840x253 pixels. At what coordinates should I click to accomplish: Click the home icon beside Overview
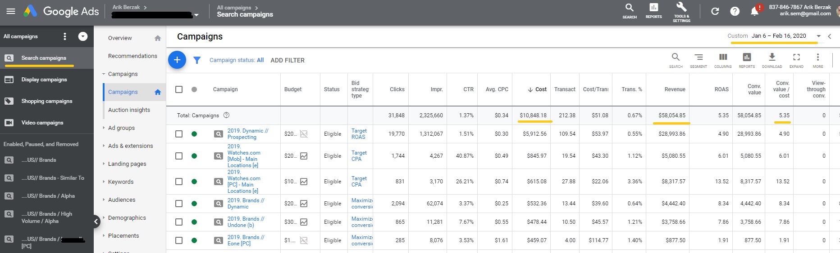[158, 38]
